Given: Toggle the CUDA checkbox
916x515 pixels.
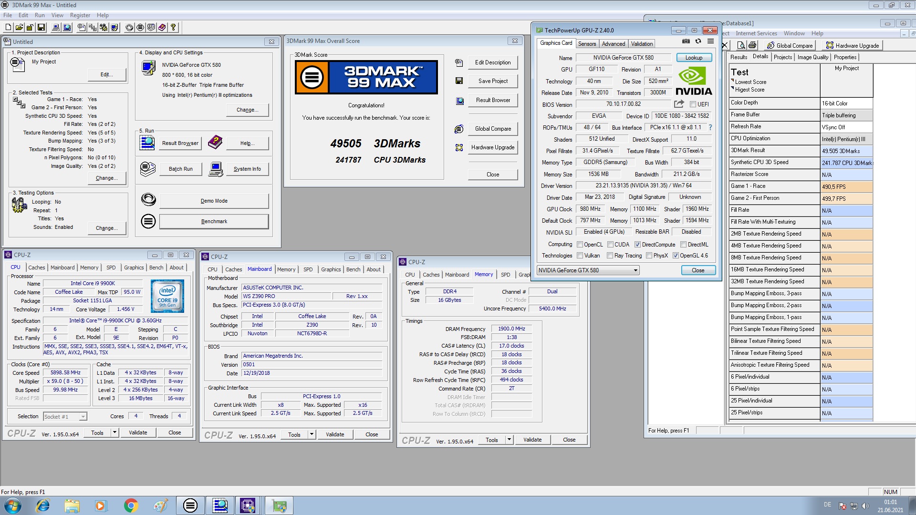Looking at the screenshot, I should pyautogui.click(x=610, y=245).
